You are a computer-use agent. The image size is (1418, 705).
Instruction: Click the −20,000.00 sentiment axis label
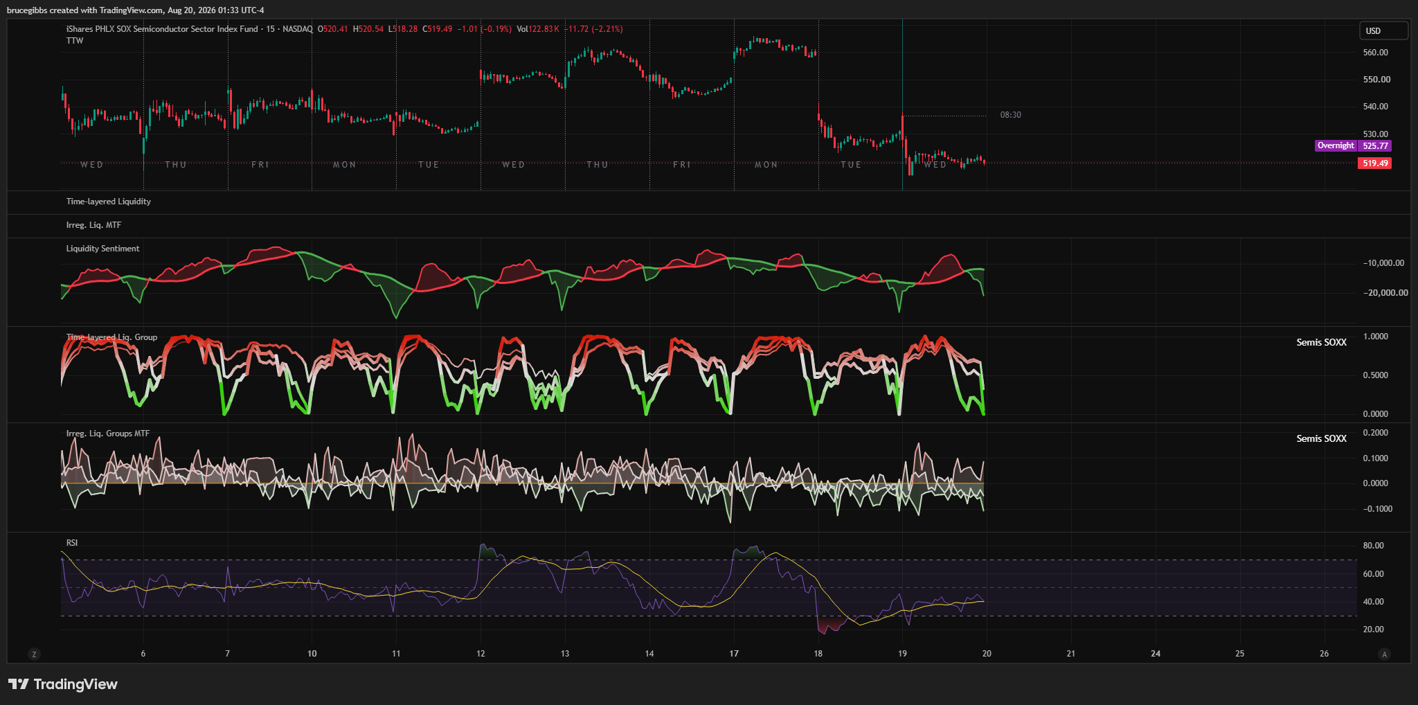(1385, 293)
